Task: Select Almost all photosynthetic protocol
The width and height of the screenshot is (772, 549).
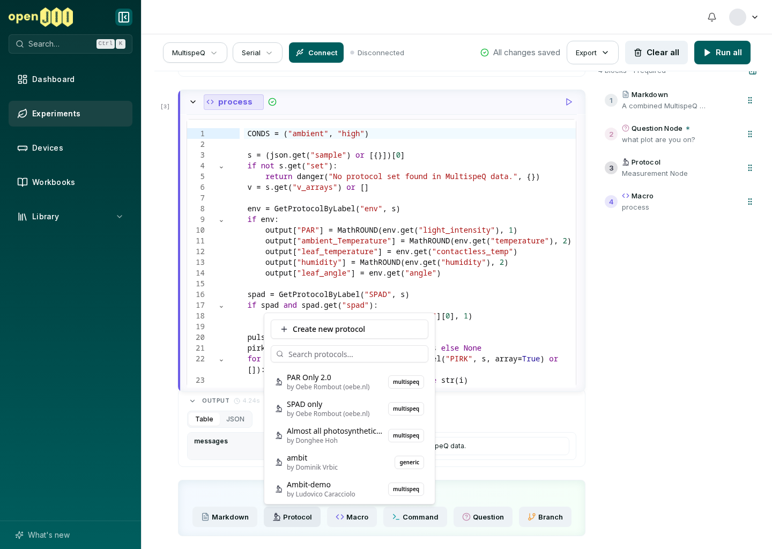Action: [x=350, y=435]
